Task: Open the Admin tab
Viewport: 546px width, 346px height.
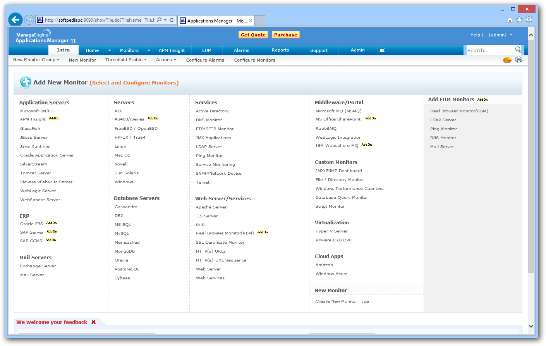Action: (x=358, y=50)
